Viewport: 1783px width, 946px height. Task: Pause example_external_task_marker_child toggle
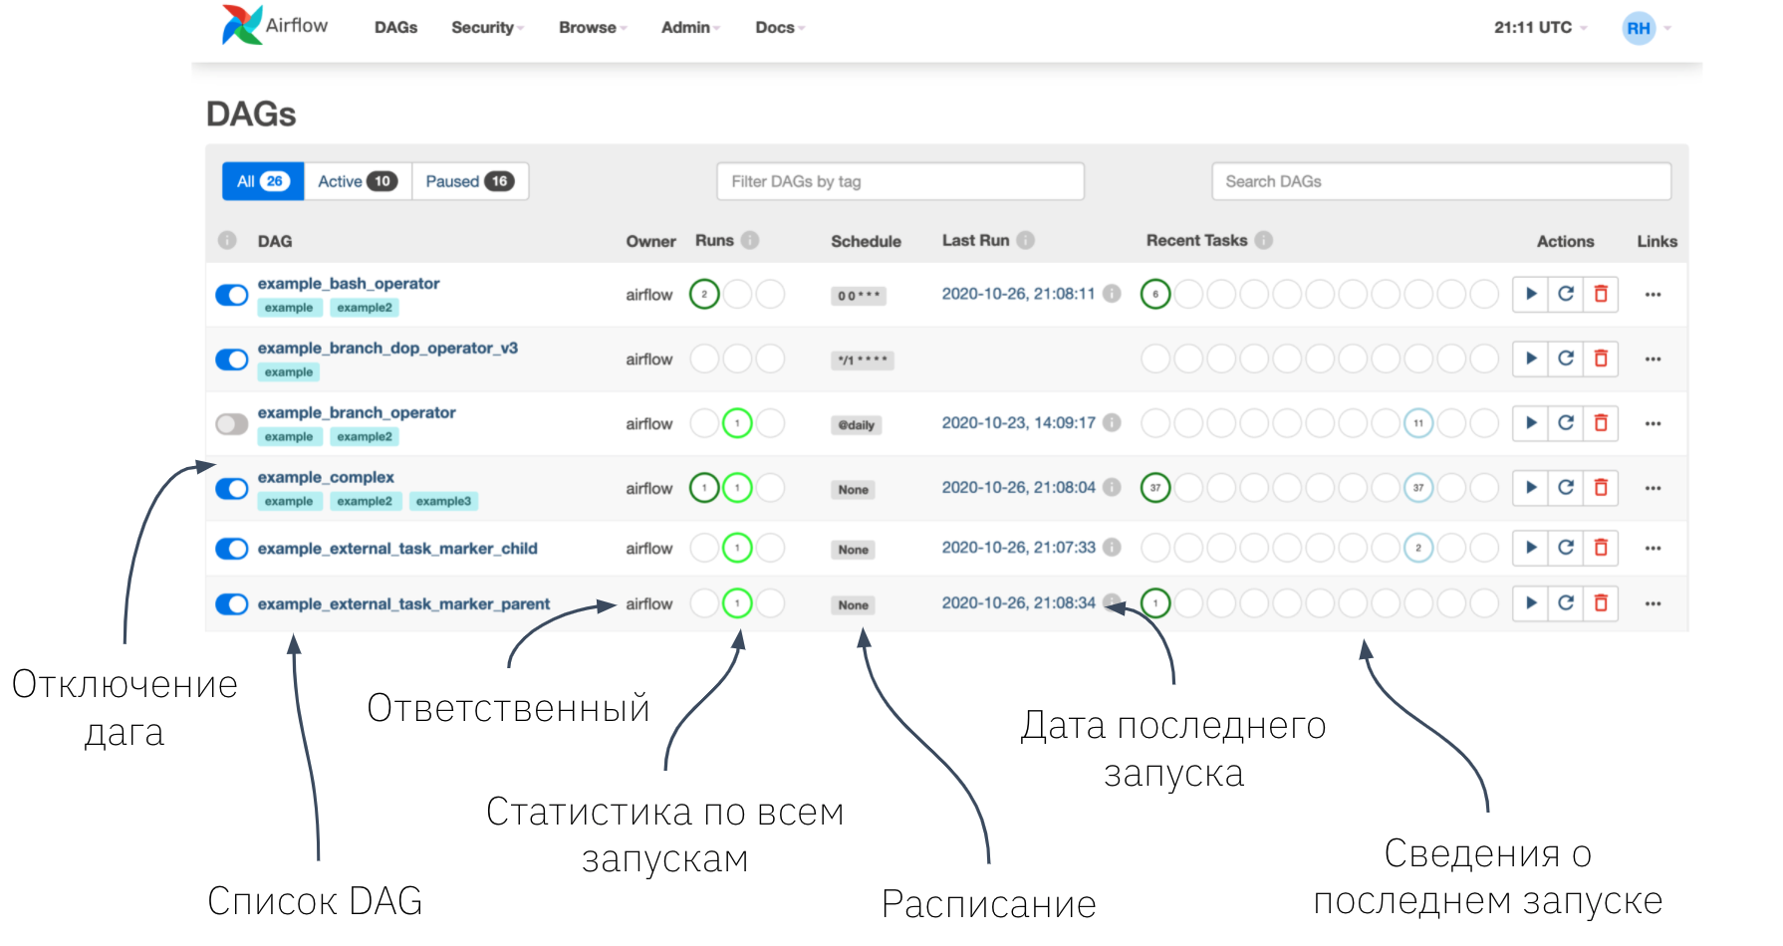[x=232, y=549]
